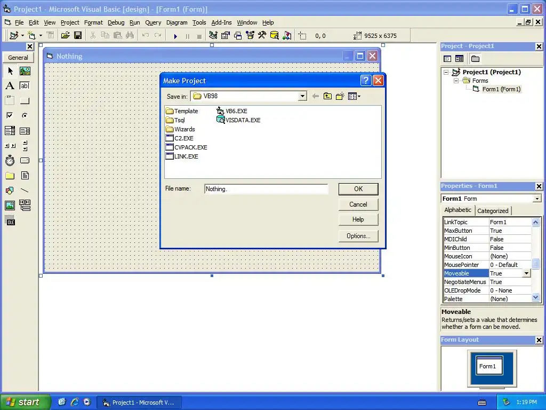Click the Options... button
Image resolution: width=546 pixels, height=410 pixels.
tap(358, 236)
